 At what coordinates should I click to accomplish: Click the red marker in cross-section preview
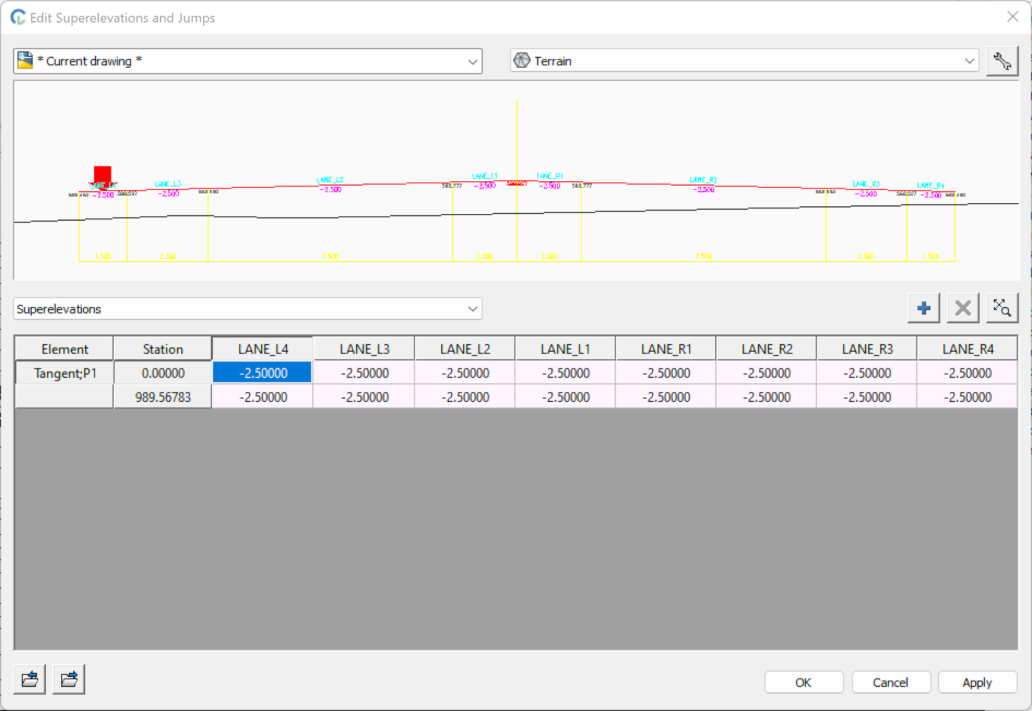click(x=103, y=175)
